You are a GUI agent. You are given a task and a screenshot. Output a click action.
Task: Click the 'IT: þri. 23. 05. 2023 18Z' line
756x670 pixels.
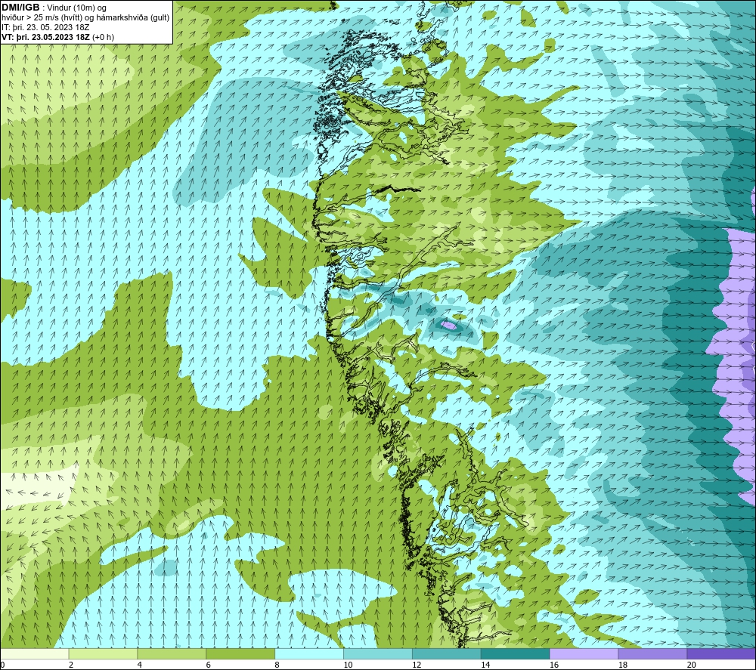point(46,27)
